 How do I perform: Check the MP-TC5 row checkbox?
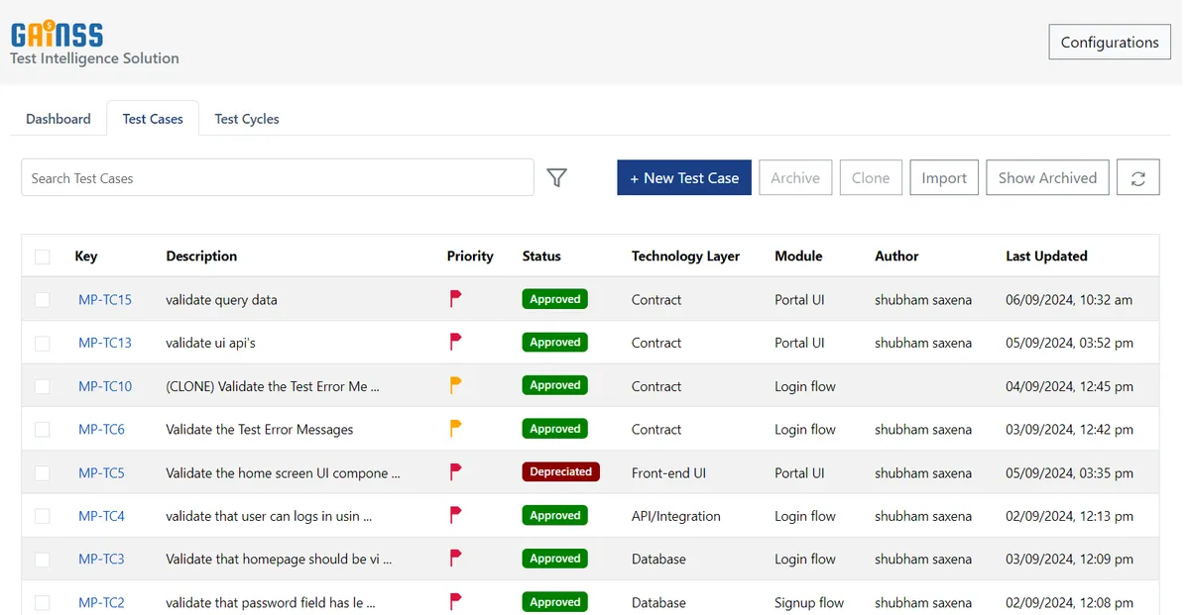tap(42, 473)
